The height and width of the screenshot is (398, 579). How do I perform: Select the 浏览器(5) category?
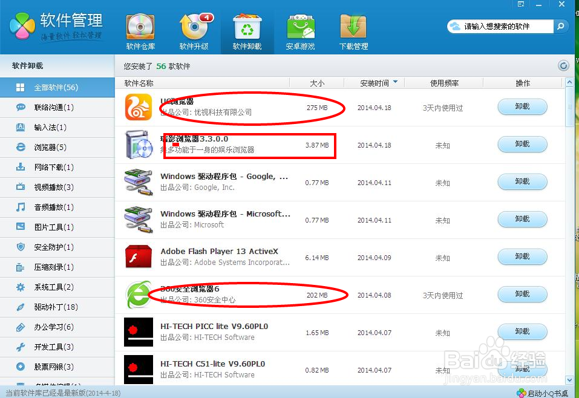tap(57, 148)
